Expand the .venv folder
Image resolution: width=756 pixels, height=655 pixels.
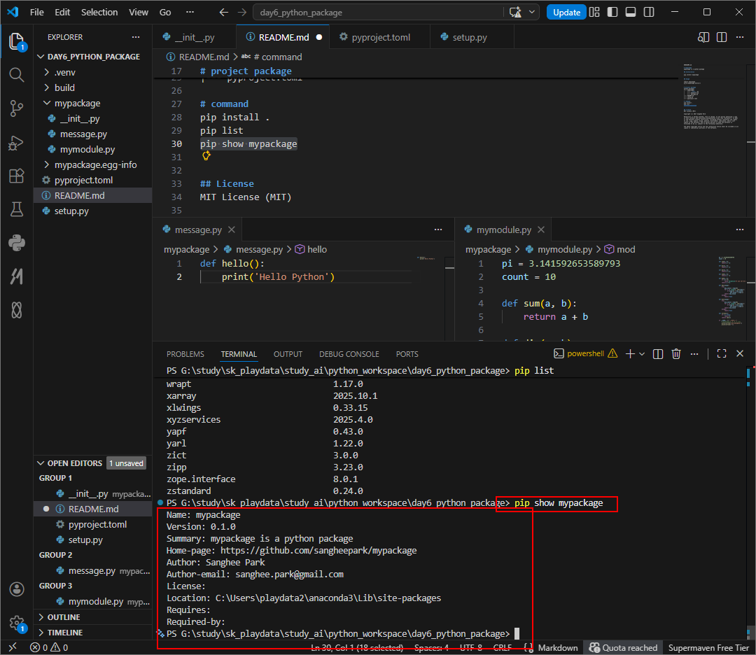(x=92, y=72)
